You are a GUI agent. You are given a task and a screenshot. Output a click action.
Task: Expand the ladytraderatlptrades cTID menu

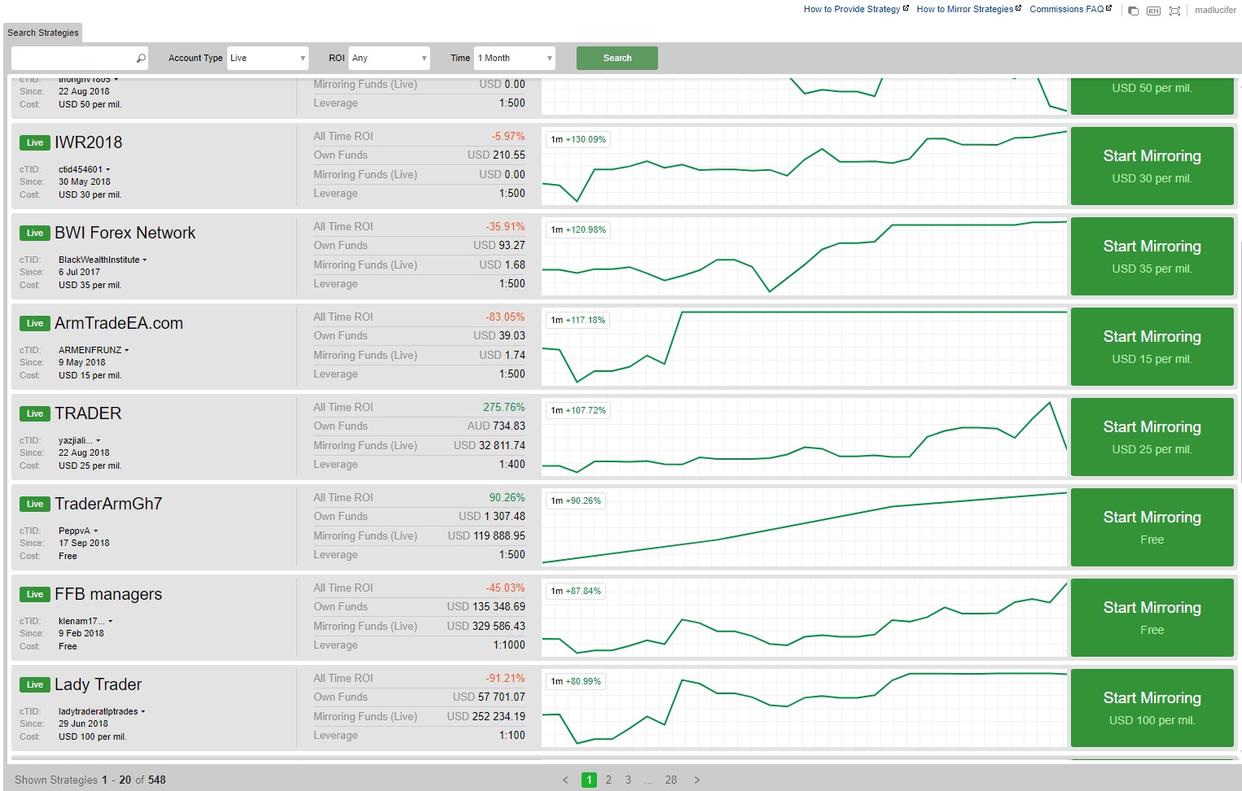143,712
